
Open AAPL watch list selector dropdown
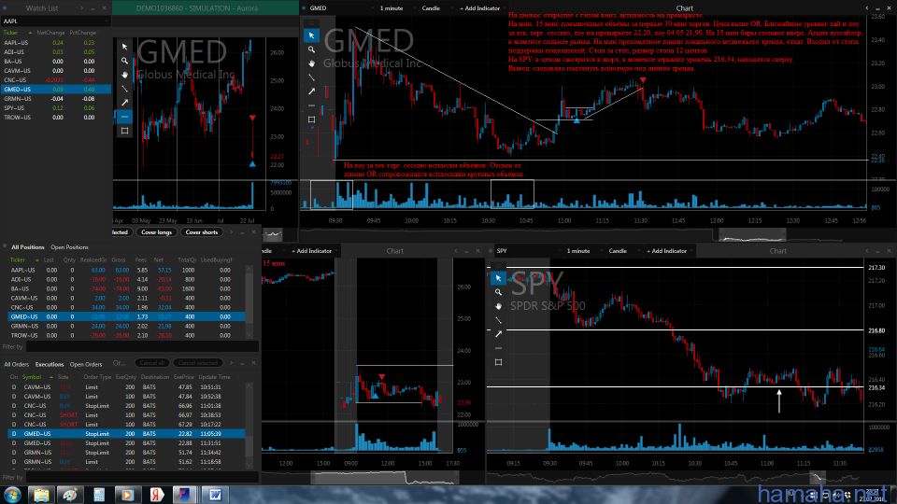click(x=55, y=21)
